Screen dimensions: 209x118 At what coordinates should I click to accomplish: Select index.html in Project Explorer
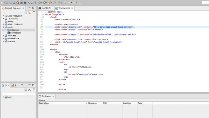(x=15, y=30)
